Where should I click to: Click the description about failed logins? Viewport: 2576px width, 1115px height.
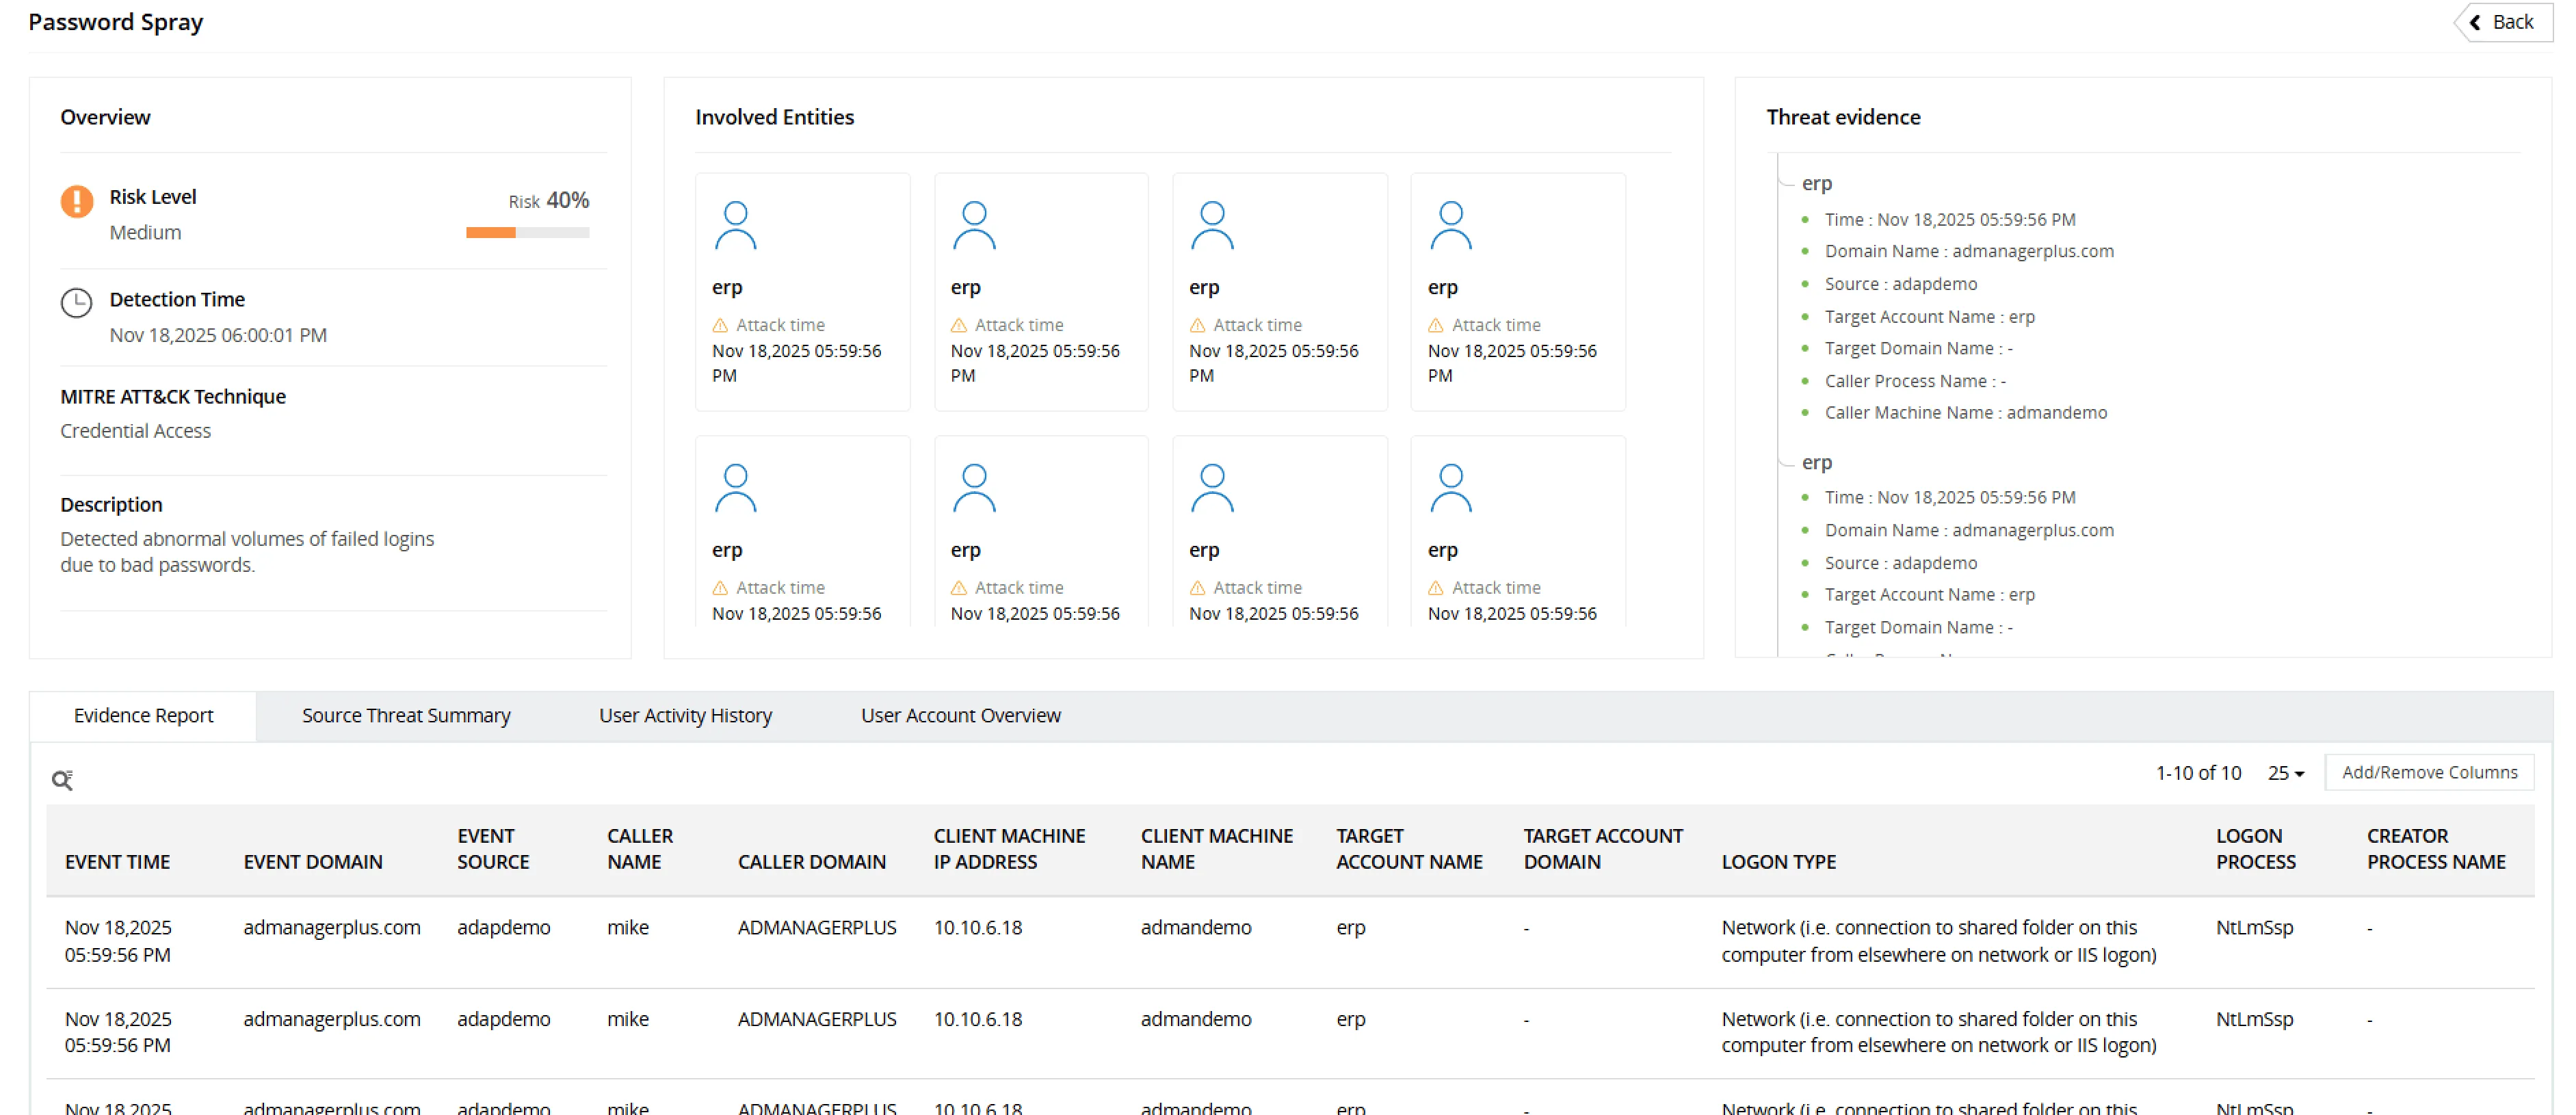click(247, 552)
